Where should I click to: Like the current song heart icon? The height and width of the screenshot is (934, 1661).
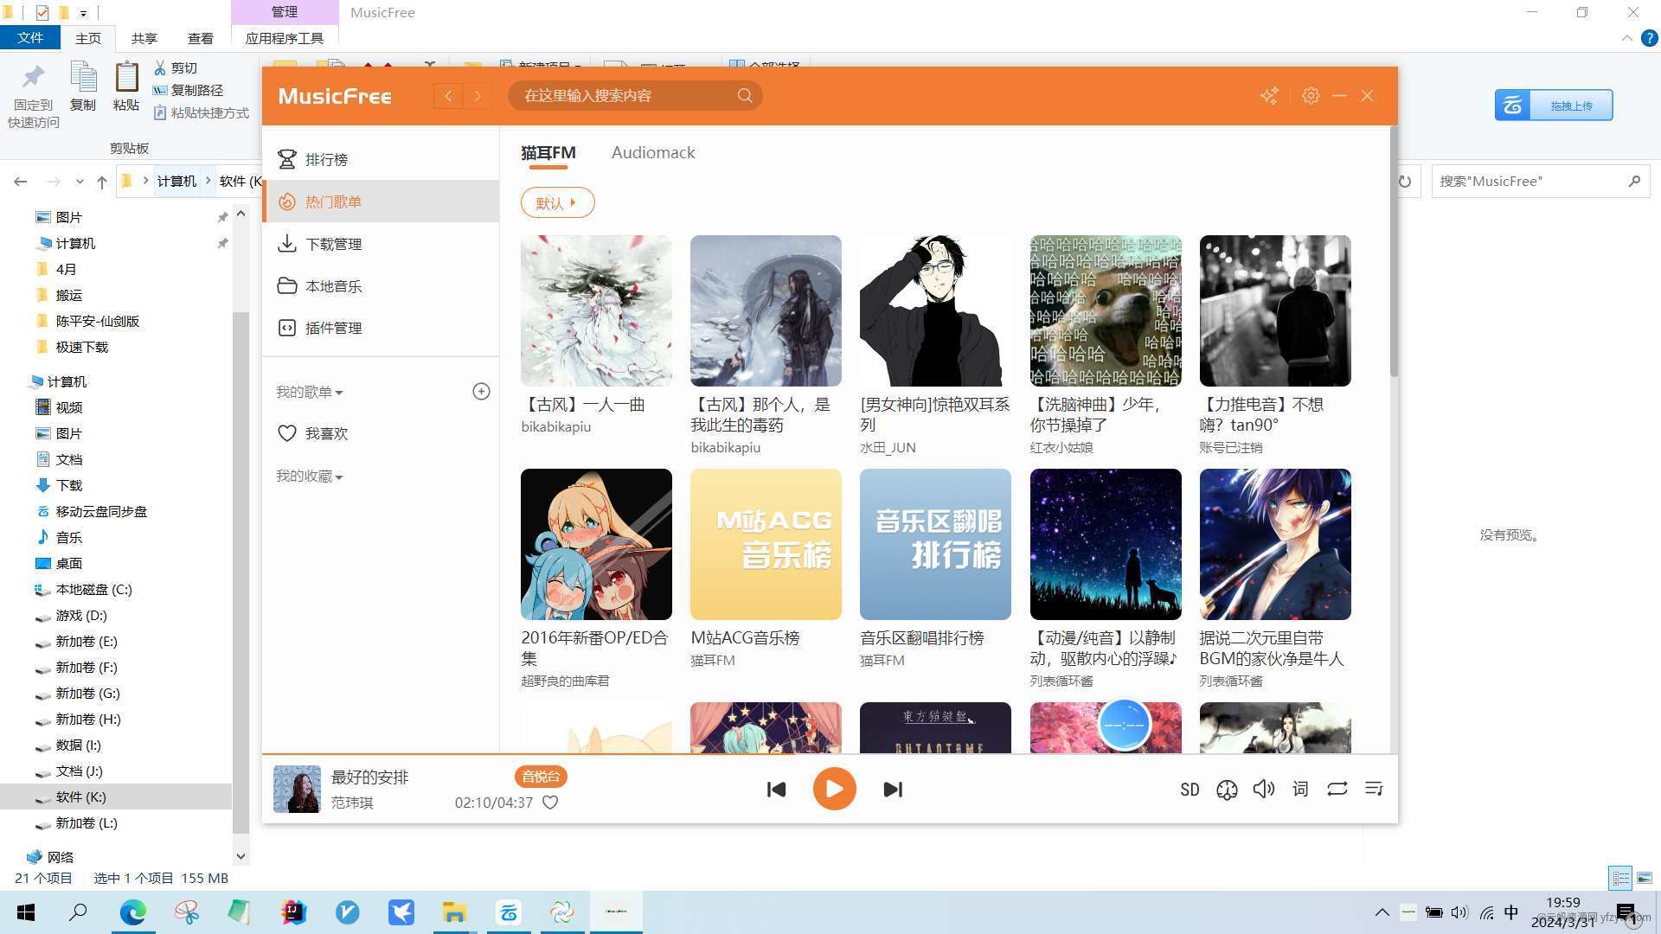coord(550,803)
